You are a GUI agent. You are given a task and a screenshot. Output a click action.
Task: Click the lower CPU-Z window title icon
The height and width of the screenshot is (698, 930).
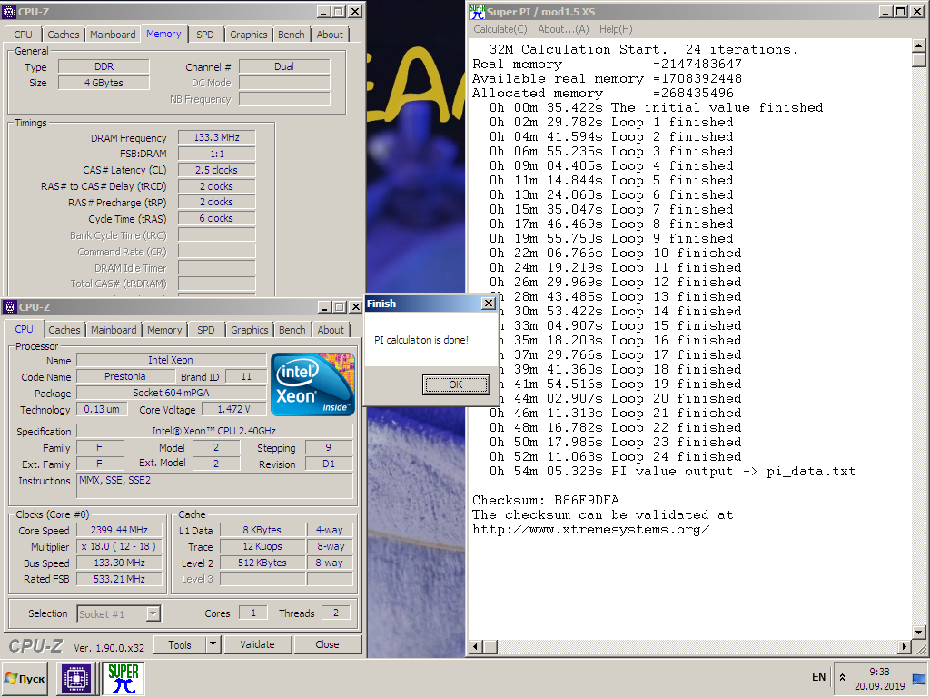point(9,307)
